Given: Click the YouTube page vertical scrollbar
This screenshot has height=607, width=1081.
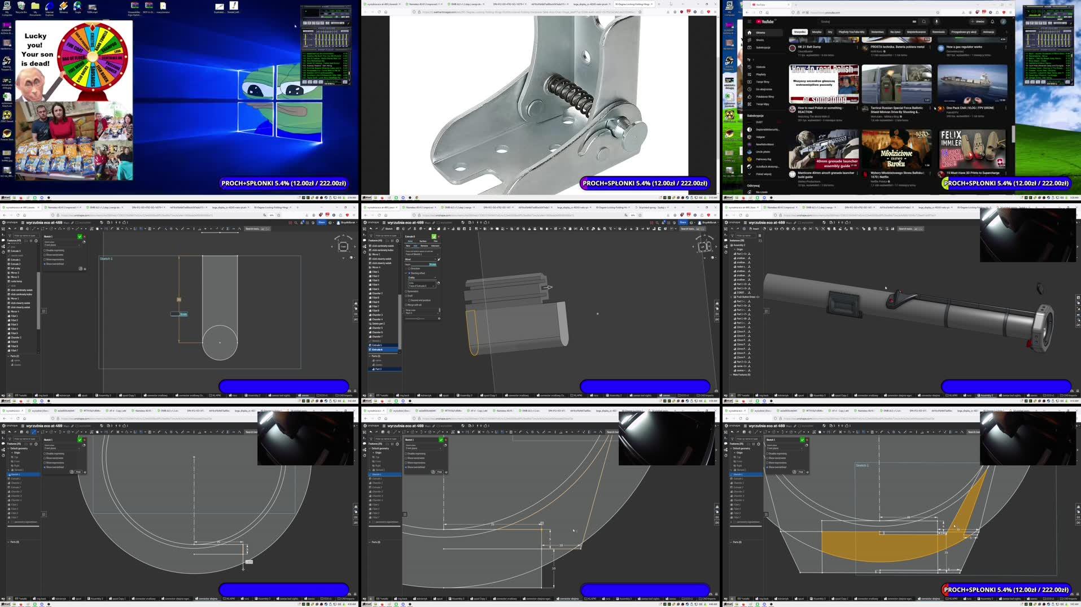Looking at the screenshot, I should tap(1013, 134).
